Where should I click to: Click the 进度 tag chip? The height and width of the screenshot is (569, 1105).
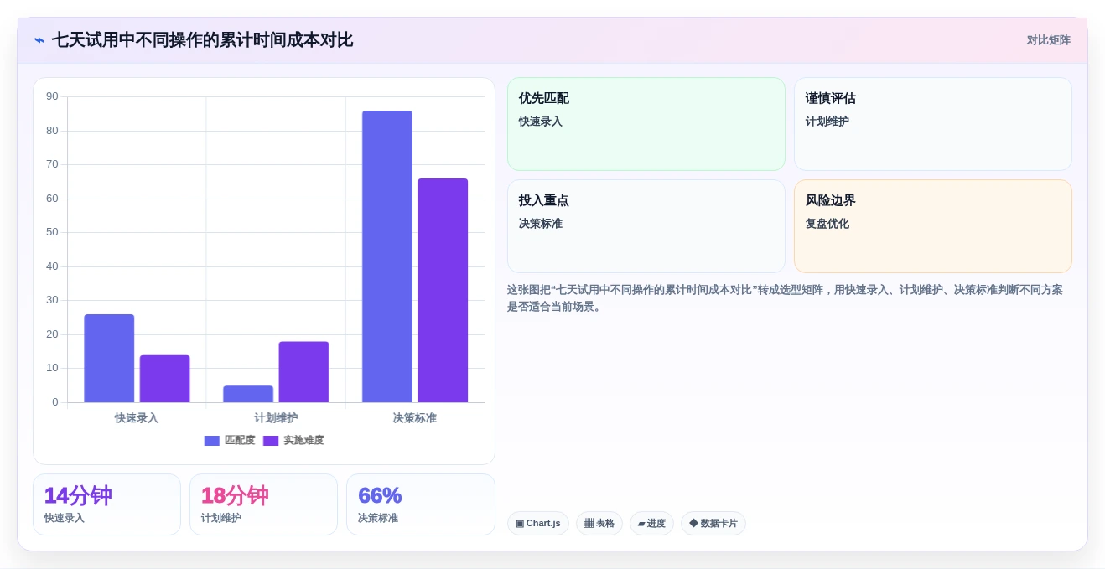click(651, 524)
